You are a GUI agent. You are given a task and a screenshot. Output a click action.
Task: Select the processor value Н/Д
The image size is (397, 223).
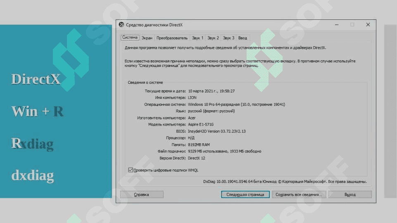click(191, 138)
